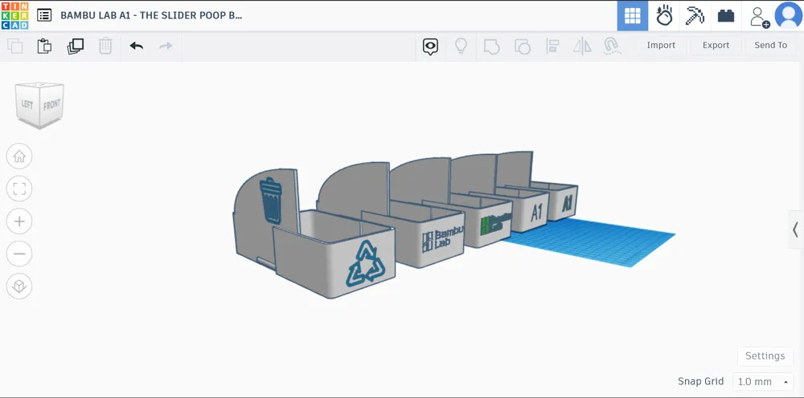Switch to Blocks pickaxe mode
The image size is (804, 398).
coord(695,15)
